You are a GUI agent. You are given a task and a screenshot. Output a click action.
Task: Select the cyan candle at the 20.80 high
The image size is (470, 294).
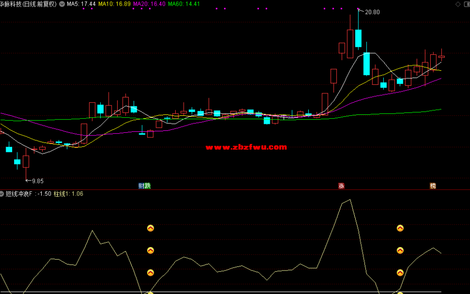[x=358, y=38]
